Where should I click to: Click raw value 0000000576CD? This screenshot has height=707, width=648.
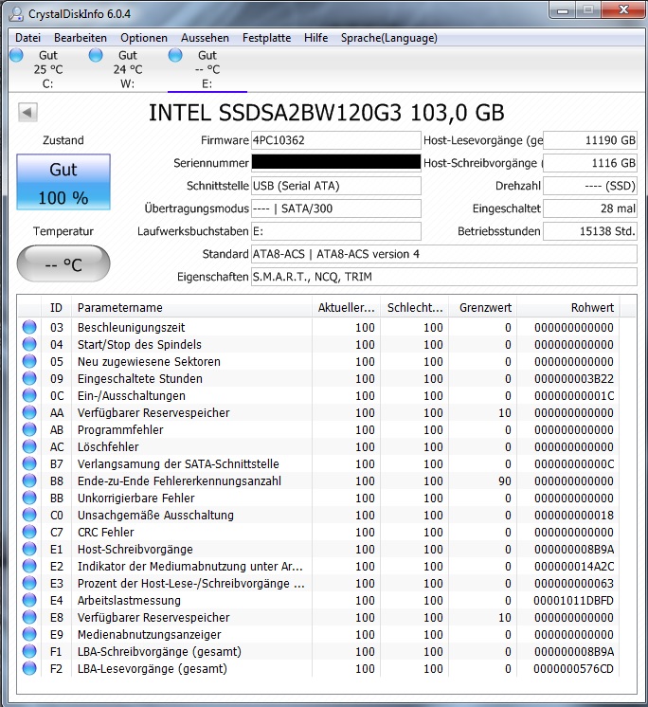pos(573,669)
